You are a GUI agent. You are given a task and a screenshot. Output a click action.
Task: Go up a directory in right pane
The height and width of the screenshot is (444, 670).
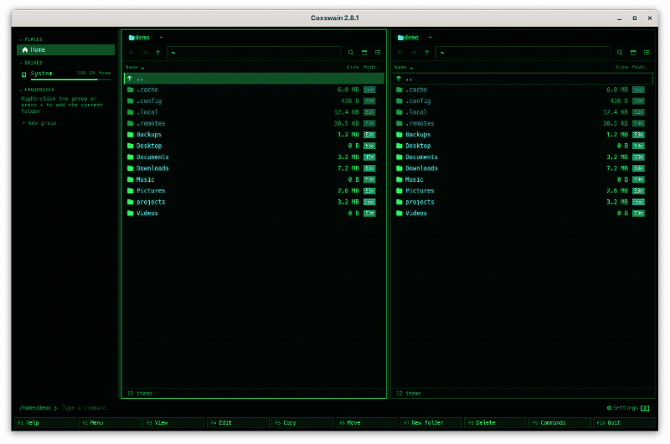point(427,53)
